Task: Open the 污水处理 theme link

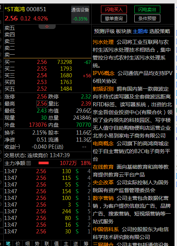Action: tap(103, 42)
